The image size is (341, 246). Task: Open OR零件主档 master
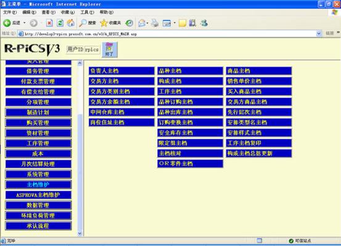[191, 163]
